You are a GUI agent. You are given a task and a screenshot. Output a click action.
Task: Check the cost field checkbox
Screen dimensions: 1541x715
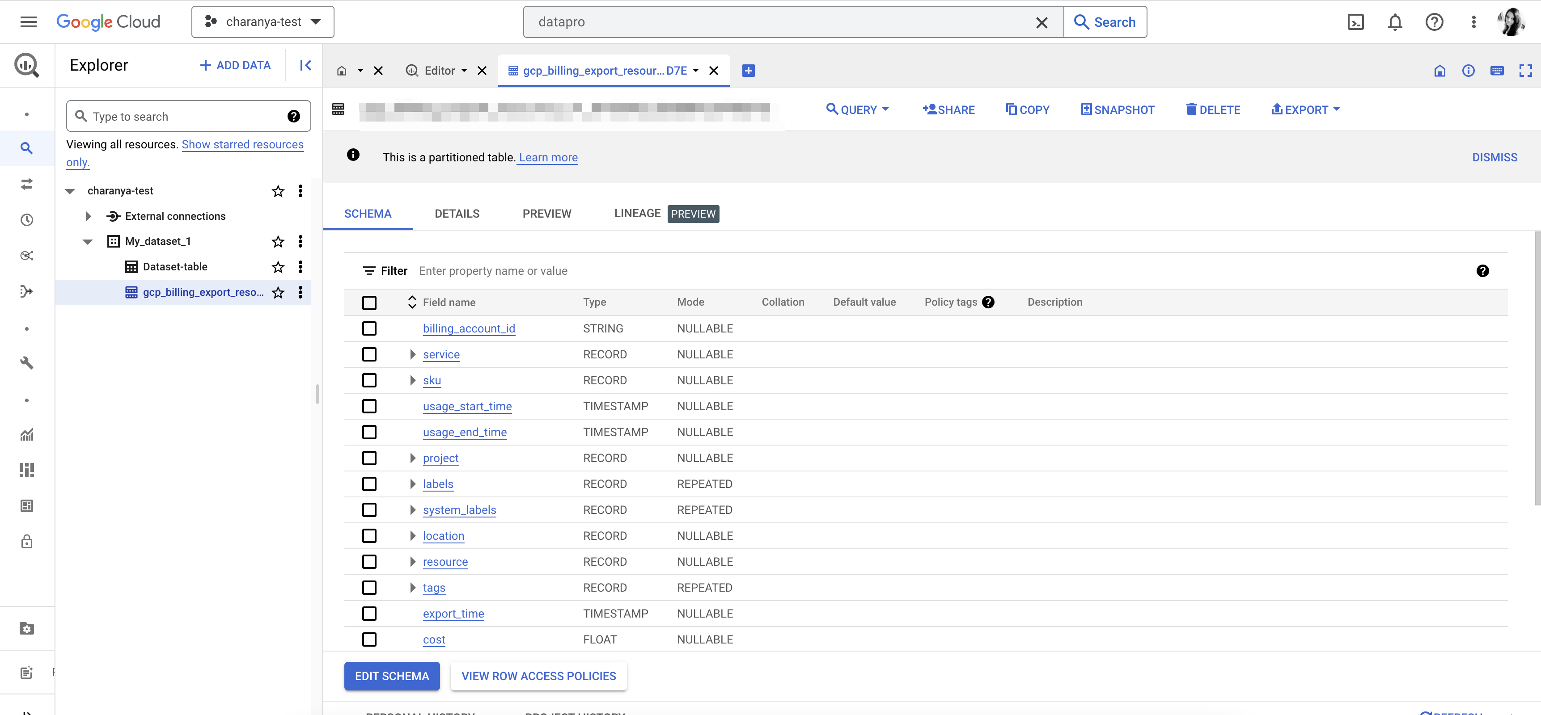coord(369,639)
